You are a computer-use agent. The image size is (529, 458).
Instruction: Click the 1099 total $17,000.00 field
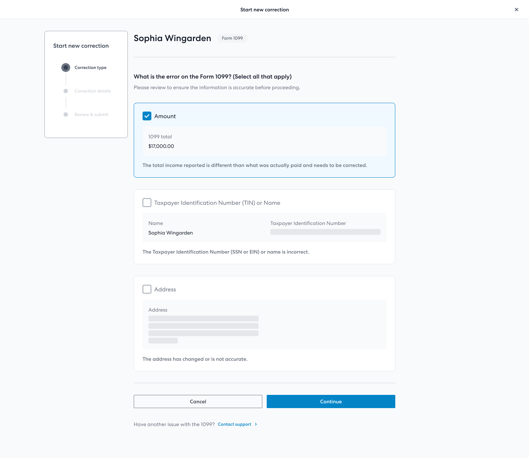point(264,141)
